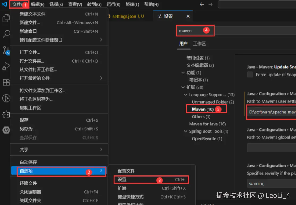Open the 终端(T) menu
296x205 pixels.
pos(132,4)
